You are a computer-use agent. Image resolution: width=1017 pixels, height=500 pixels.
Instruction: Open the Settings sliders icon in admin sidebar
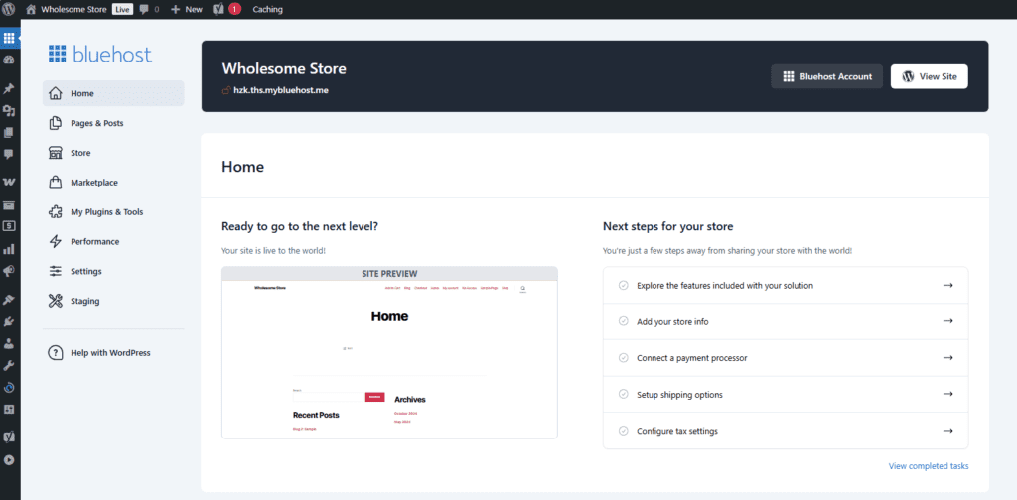[x=9, y=410]
